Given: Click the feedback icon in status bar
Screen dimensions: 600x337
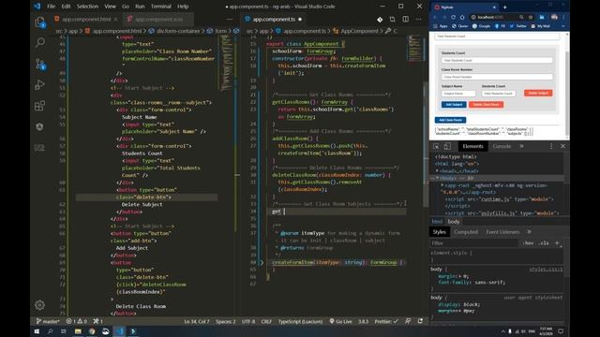Looking at the screenshot, I should coord(408,321).
